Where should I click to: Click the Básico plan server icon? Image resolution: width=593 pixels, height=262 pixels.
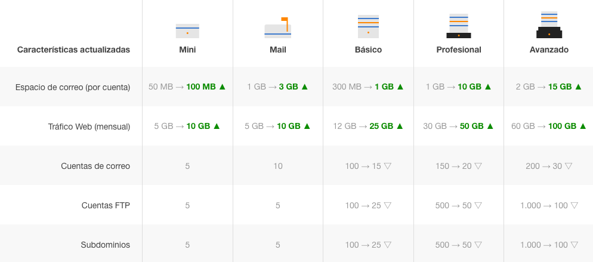pos(368,26)
